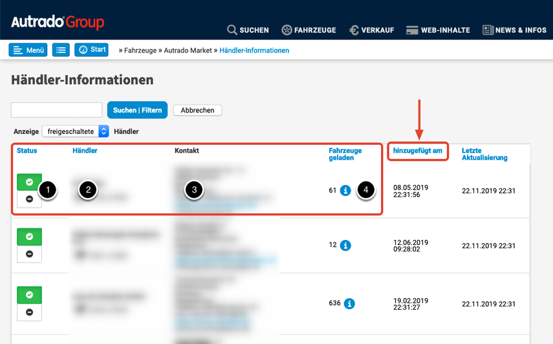Screen dimensions: 553x344
Task: Open info icon beside 636 vehicles
Action: click(349, 303)
